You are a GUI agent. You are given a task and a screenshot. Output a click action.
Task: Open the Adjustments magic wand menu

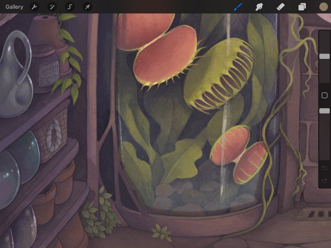[52, 7]
